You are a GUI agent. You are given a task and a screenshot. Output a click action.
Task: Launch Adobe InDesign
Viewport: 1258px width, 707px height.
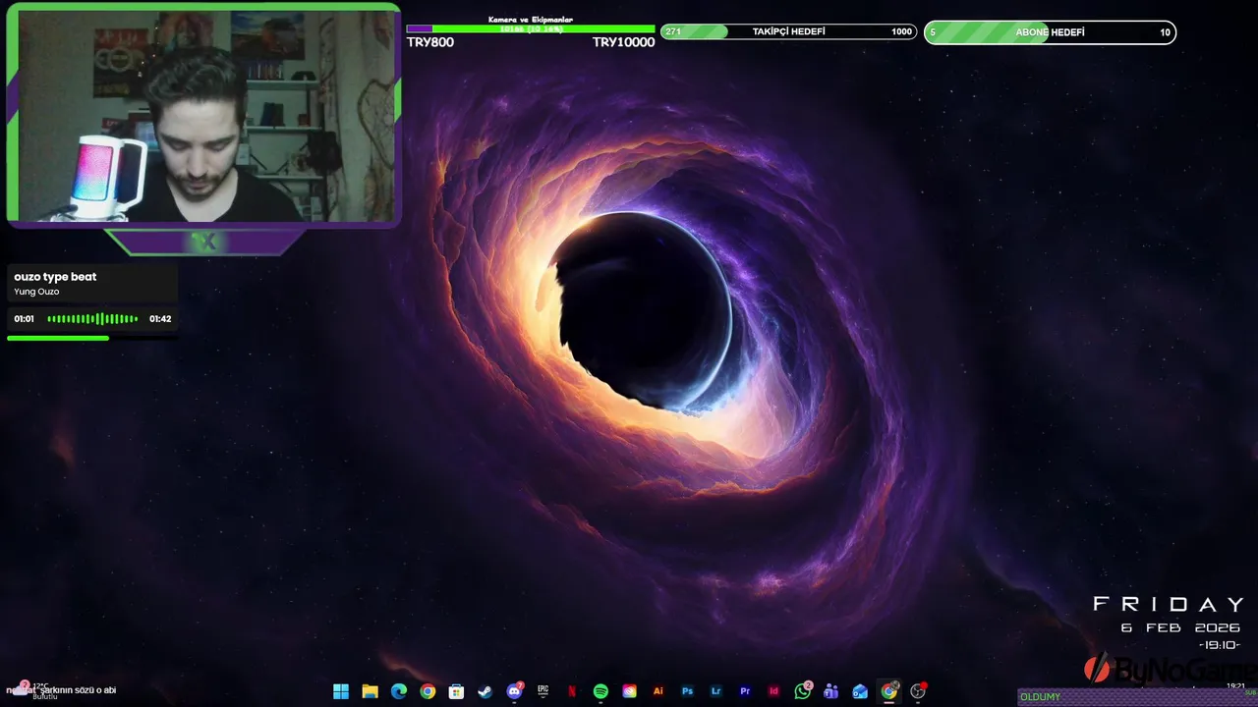773,691
